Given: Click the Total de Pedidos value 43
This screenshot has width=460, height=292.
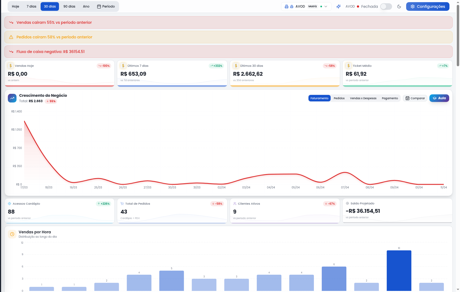Looking at the screenshot, I should click(124, 212).
